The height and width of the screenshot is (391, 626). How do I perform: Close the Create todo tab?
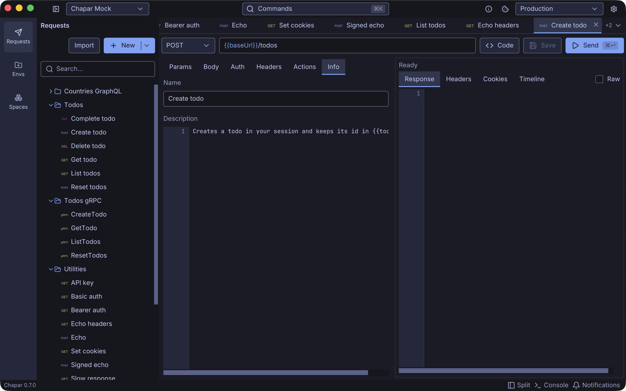point(596,25)
